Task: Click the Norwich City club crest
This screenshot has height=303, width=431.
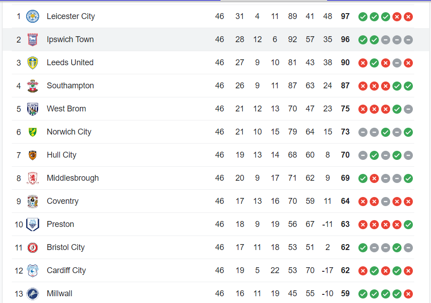Action: (33, 132)
